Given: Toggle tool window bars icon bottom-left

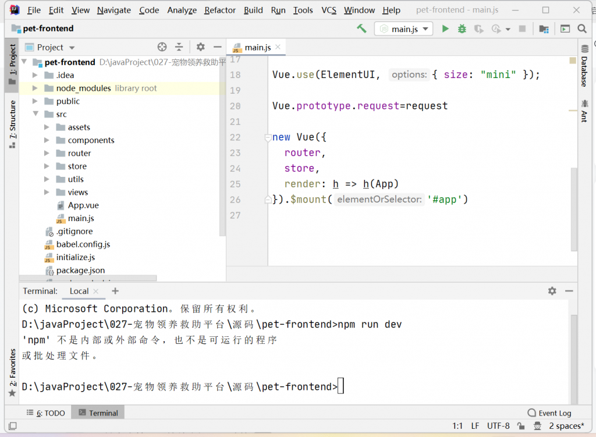Looking at the screenshot, I should (13, 426).
